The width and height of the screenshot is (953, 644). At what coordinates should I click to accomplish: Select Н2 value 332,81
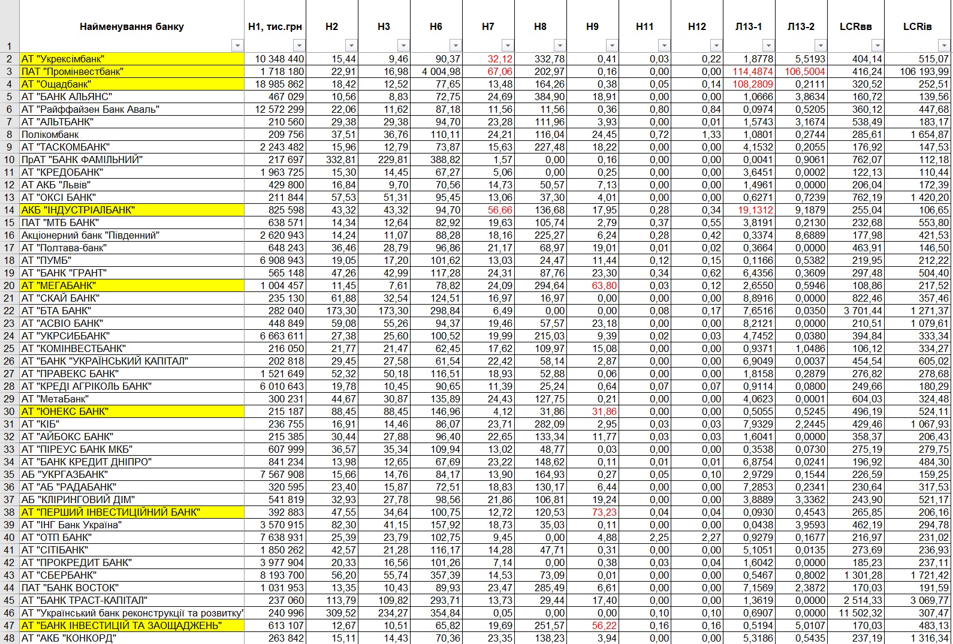pyautogui.click(x=332, y=160)
